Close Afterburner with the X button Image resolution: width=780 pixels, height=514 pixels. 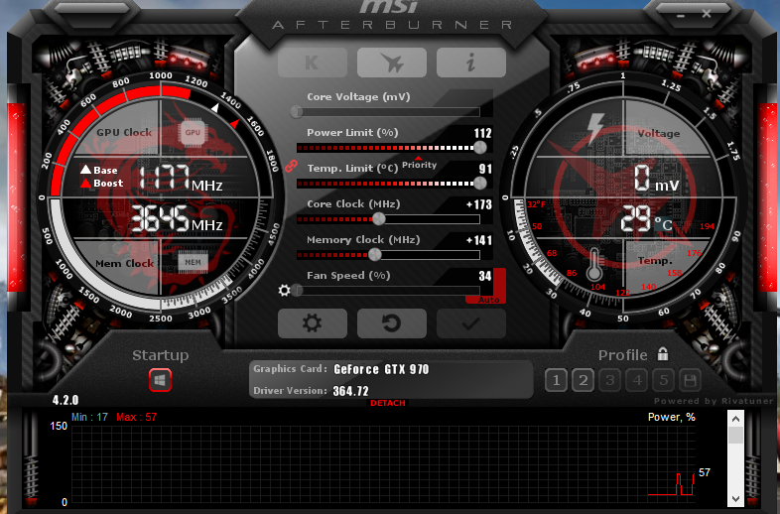click(x=707, y=14)
